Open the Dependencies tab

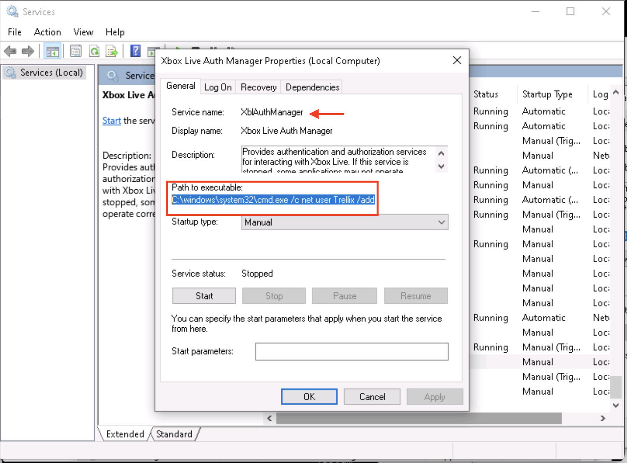tap(312, 87)
